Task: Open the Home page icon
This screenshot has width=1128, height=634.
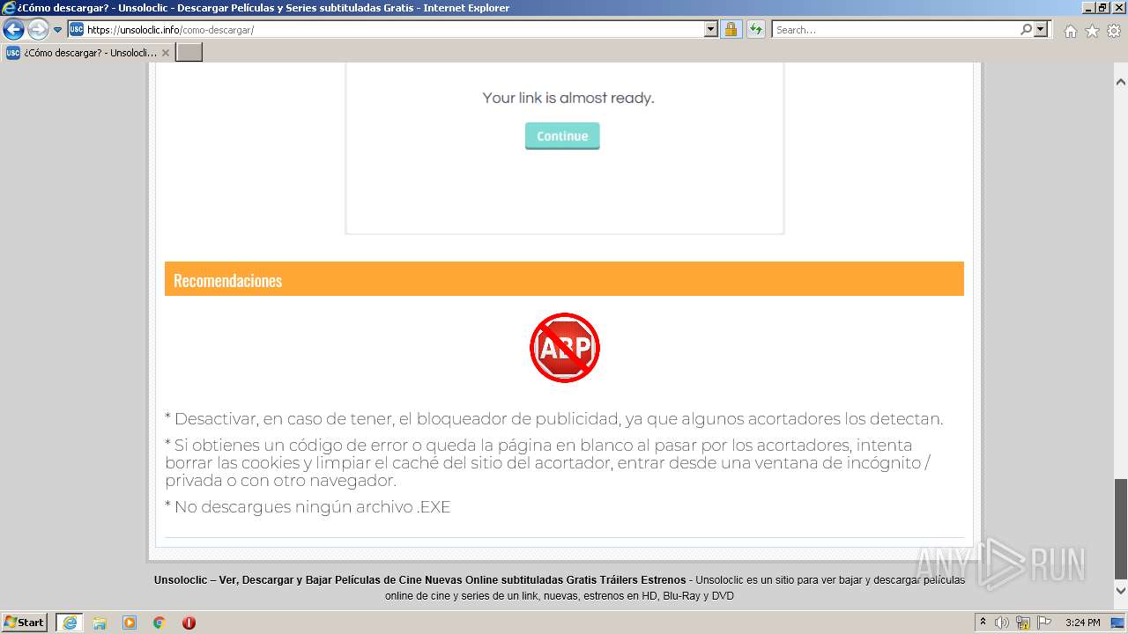Action: (1070, 31)
